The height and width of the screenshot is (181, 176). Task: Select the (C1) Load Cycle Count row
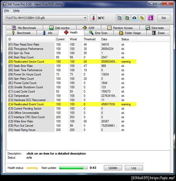pos(72,92)
